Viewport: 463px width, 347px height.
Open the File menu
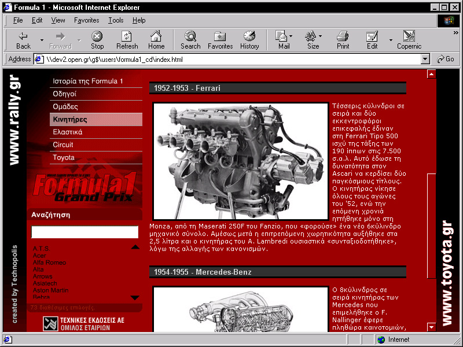point(18,20)
